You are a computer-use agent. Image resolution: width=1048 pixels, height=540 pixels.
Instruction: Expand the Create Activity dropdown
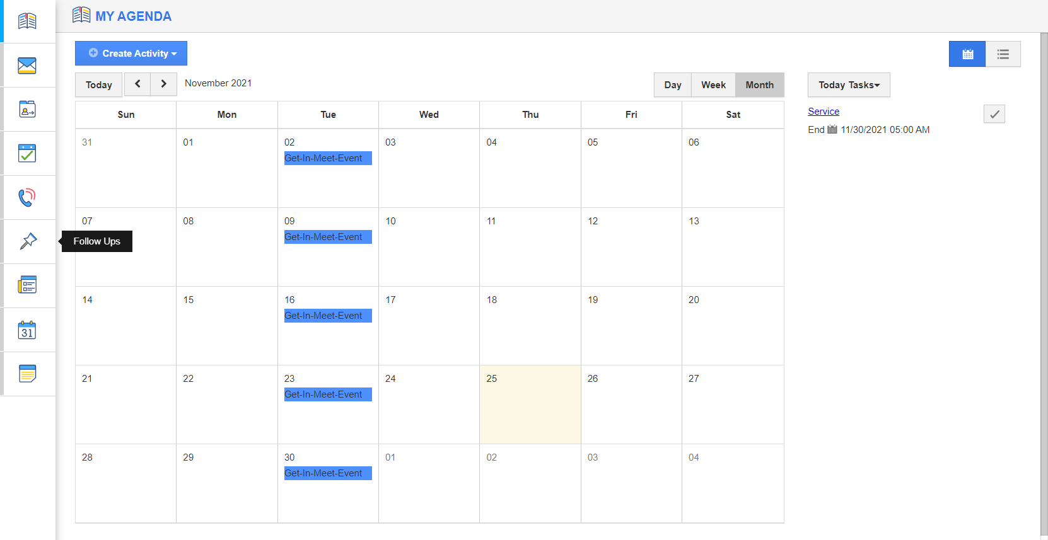131,54
